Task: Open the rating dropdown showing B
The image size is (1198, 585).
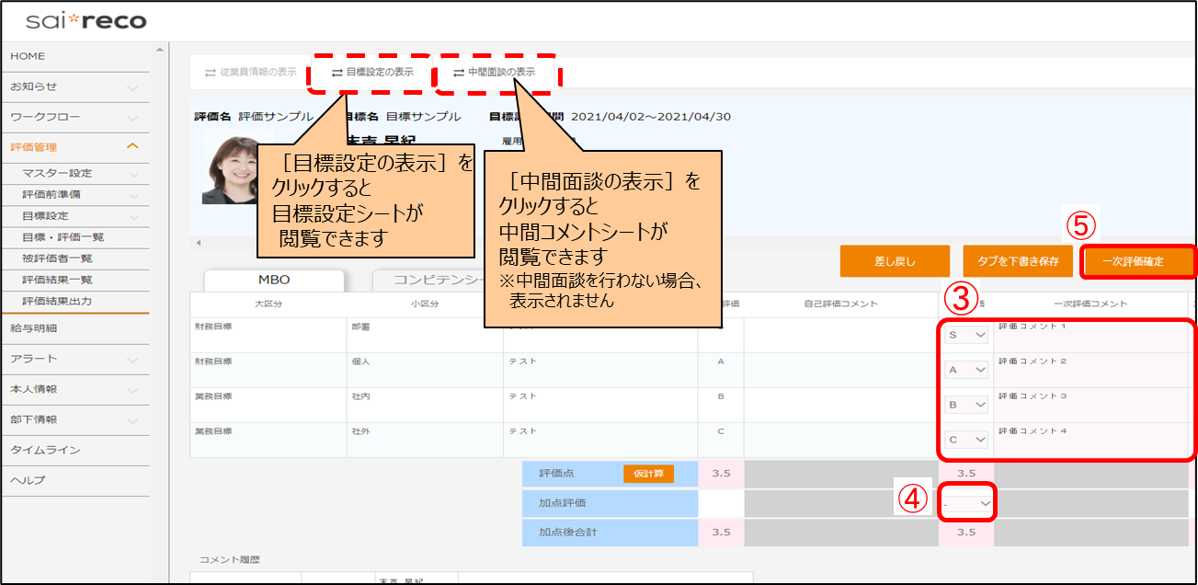Action: pos(966,405)
